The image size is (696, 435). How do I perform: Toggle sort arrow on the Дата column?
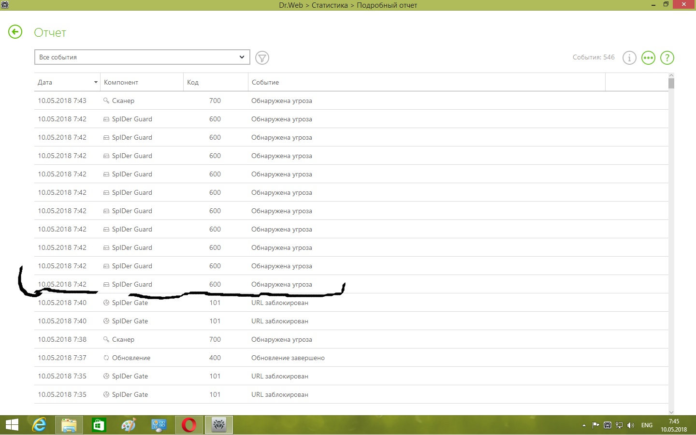[96, 83]
